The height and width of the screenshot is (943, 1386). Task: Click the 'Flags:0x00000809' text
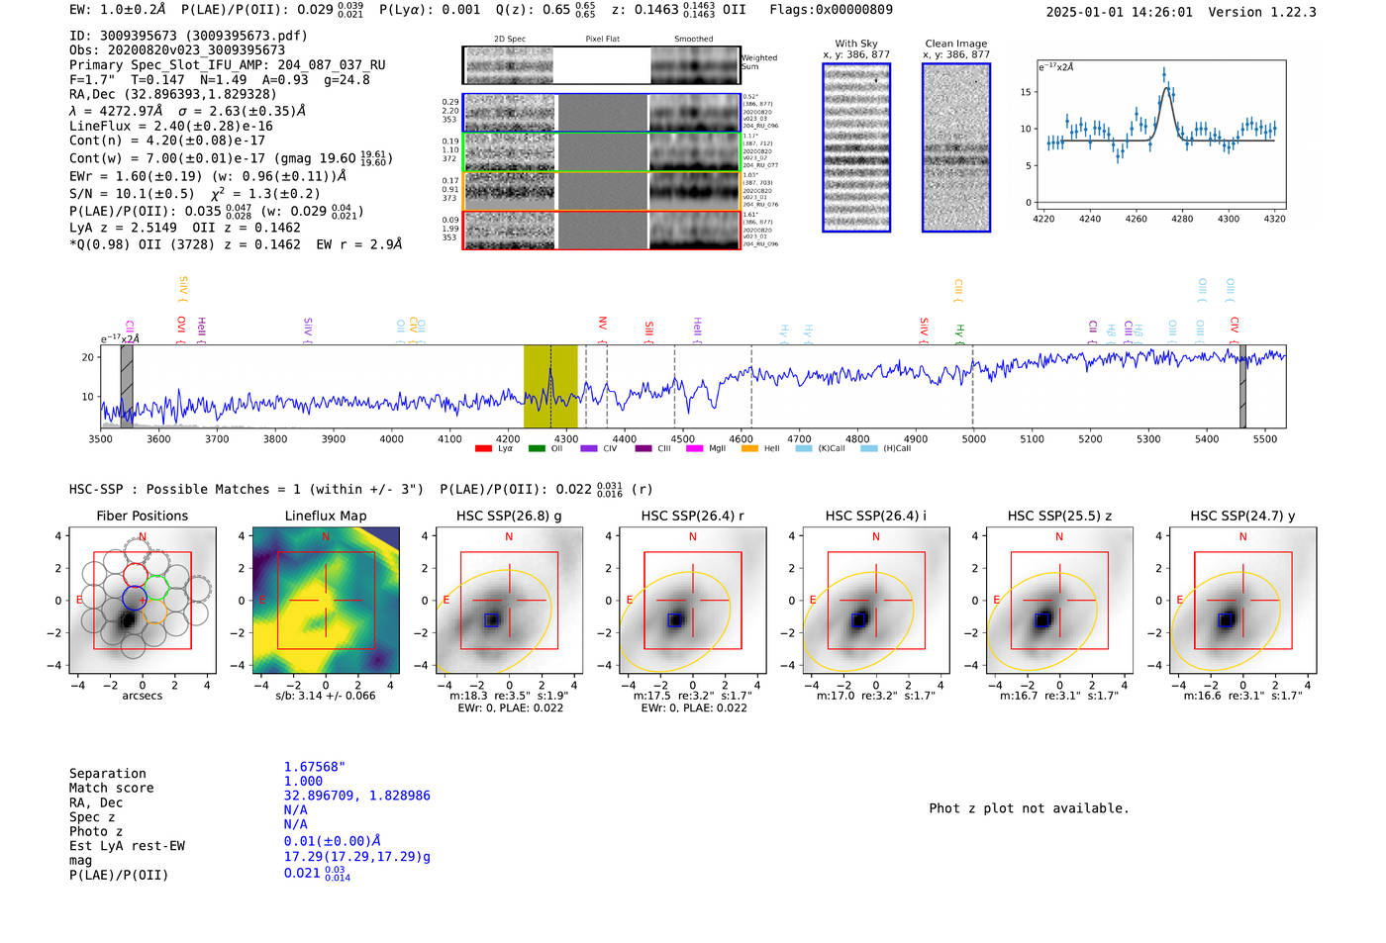tap(831, 10)
